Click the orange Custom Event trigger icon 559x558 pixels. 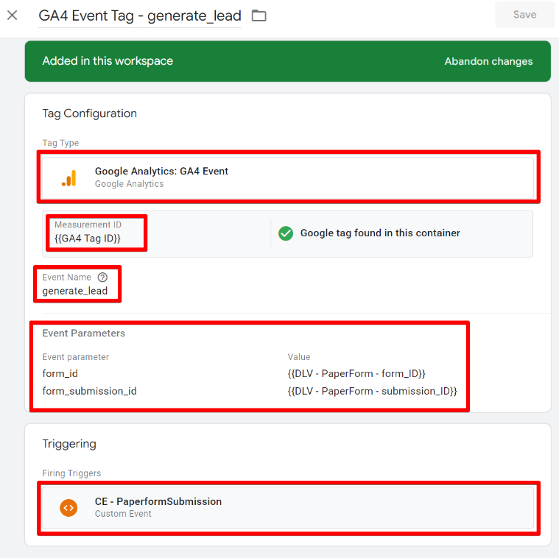coord(68,507)
